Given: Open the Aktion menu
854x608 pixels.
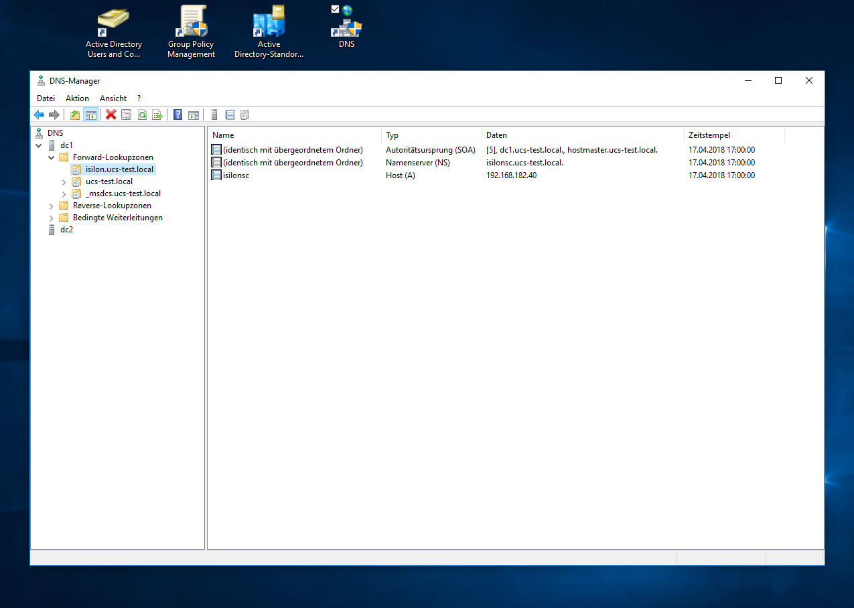Looking at the screenshot, I should pos(77,98).
